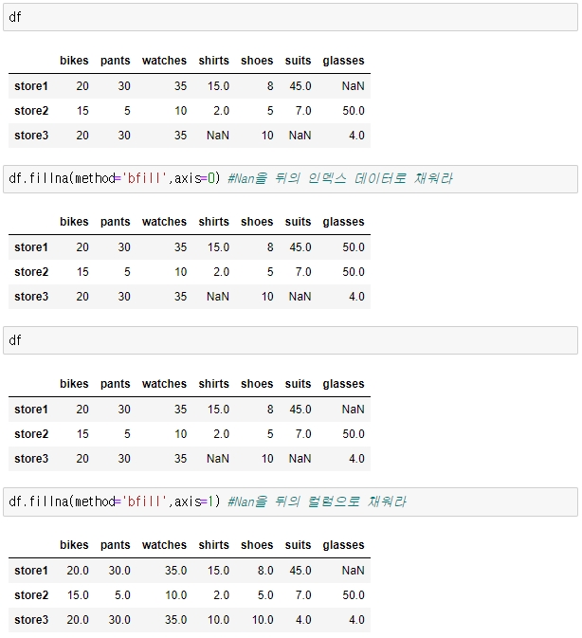Viewport: 582px width, 638px height.
Task: Click the Korean comment in the axis=1 cell
Action: [x=317, y=501]
